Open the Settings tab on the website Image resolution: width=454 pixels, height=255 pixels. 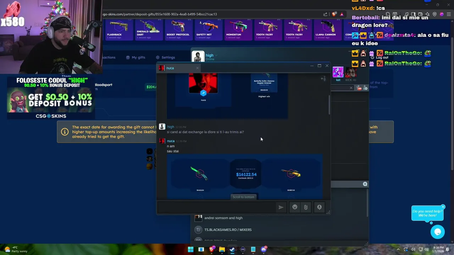pyautogui.click(x=165, y=57)
